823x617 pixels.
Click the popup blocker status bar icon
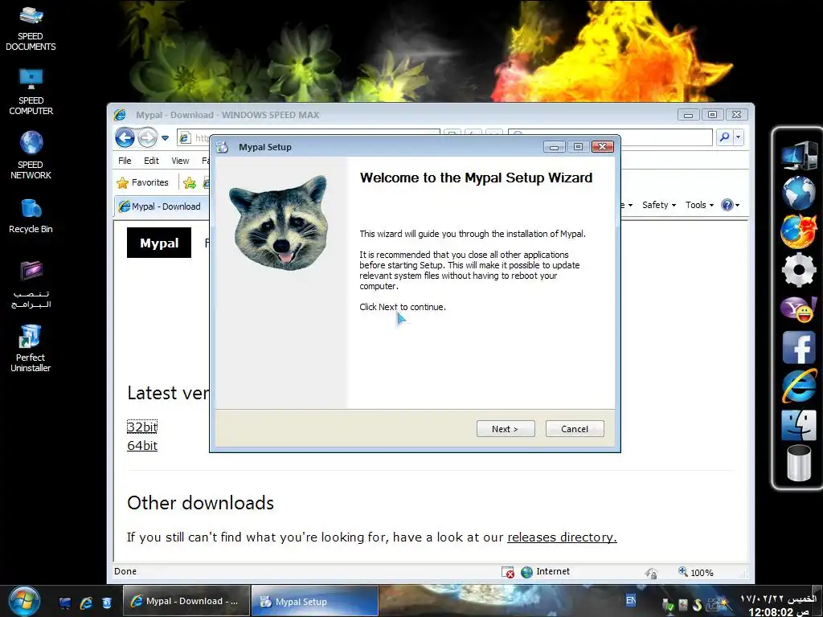click(508, 572)
